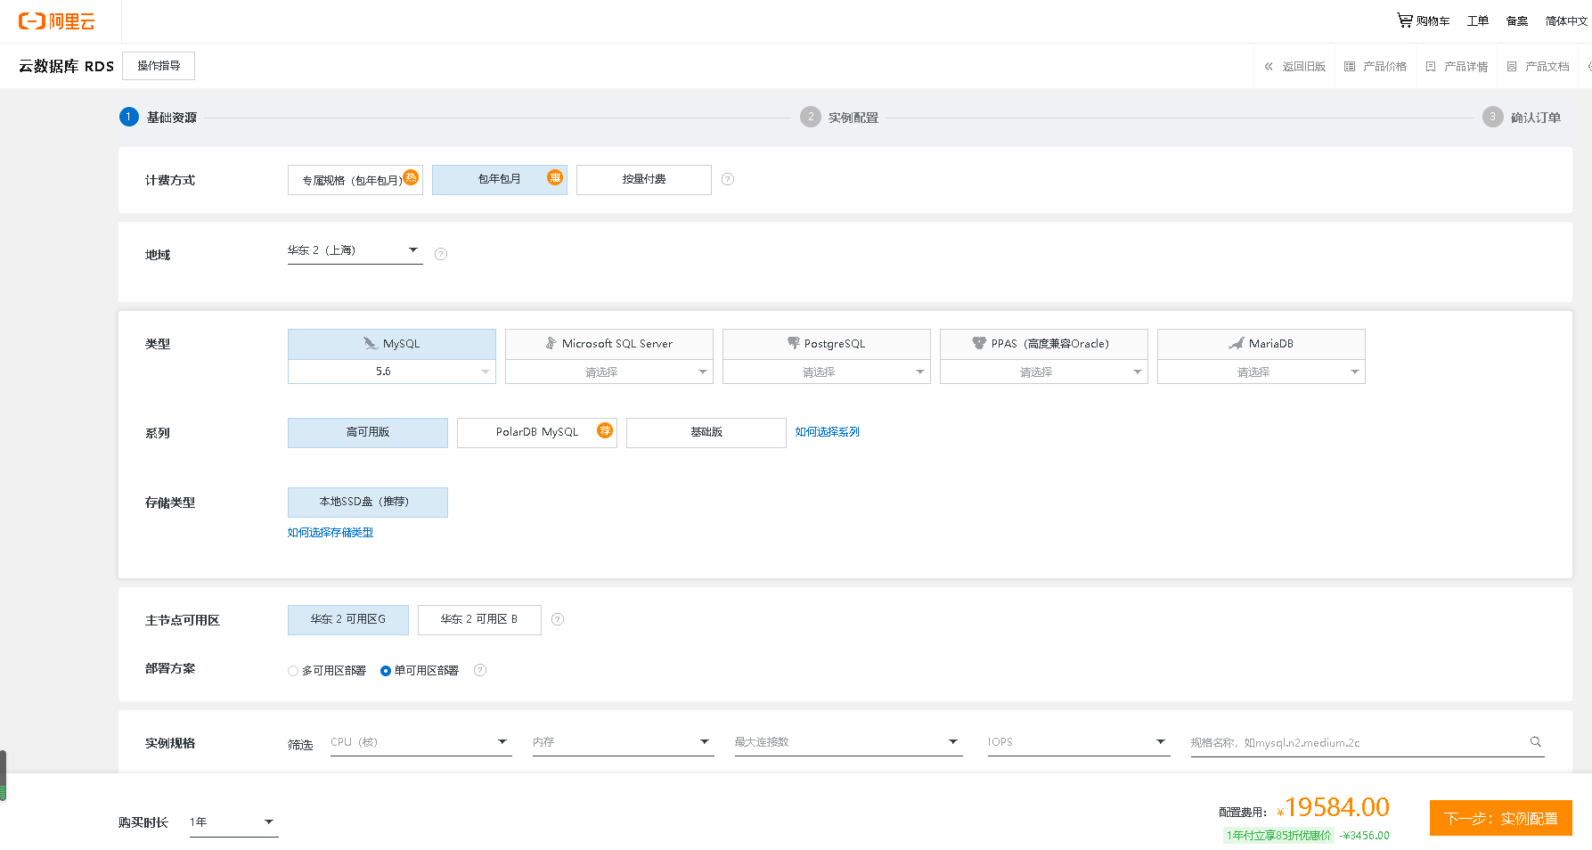Select 包年包月 billing option

[x=500, y=180]
